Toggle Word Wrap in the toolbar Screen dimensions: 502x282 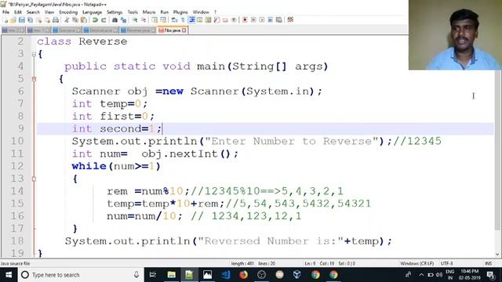coord(174,20)
